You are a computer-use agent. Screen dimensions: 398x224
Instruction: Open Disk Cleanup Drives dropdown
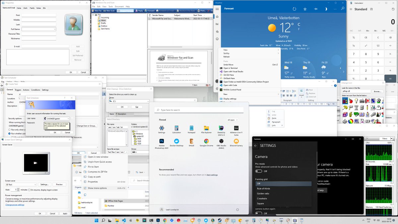click(x=129, y=101)
